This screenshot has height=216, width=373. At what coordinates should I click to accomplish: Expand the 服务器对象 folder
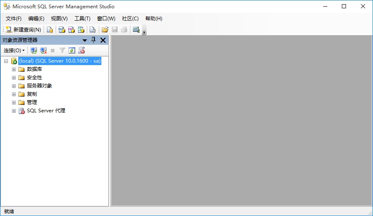[14, 86]
